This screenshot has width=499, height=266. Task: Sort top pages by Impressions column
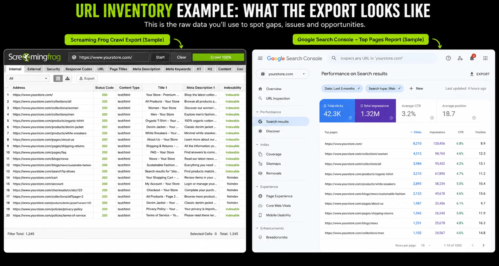(437, 132)
